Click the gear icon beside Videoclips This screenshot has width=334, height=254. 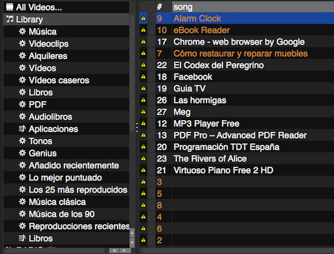point(22,43)
